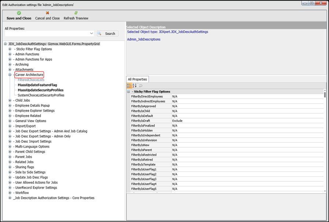Expand the Sticky Filter Flag Options tree node
The image size is (329, 222).
[x=10, y=49]
